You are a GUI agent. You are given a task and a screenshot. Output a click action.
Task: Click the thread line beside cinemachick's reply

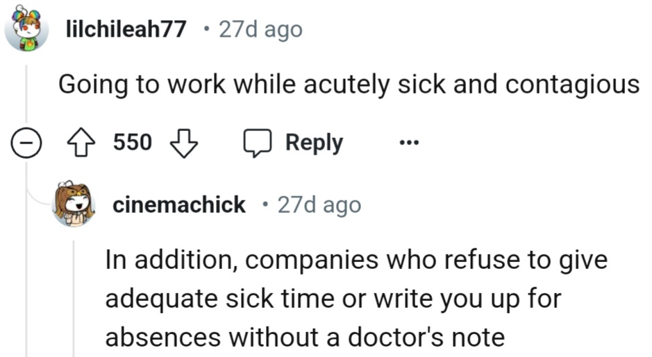pyautogui.click(x=74, y=298)
